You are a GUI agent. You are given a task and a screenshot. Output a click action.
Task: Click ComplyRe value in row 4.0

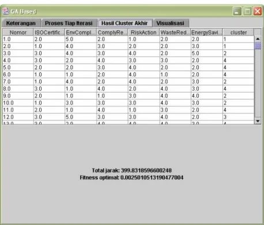(112, 60)
